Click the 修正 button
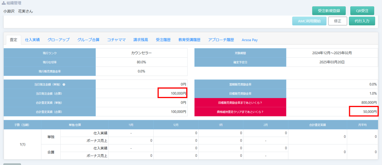The width and height of the screenshot is (382, 165). tap(338, 21)
